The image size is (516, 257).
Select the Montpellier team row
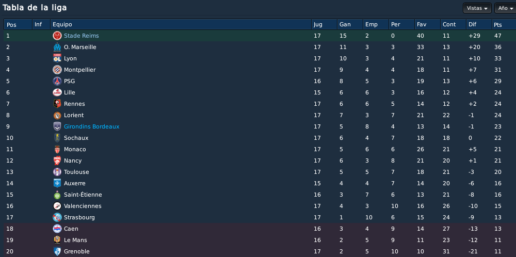point(260,70)
